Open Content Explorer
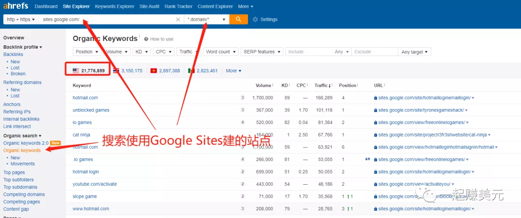 click(x=215, y=6)
